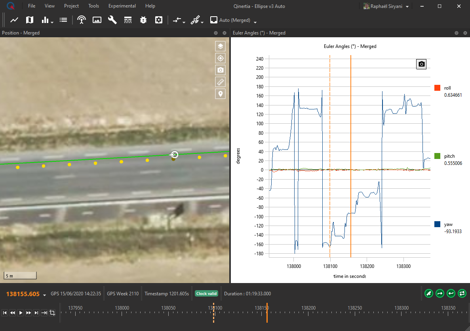Viewport: 470px width, 331px height.
Task: Toggle the forward processing green button
Action: [x=440, y=293]
